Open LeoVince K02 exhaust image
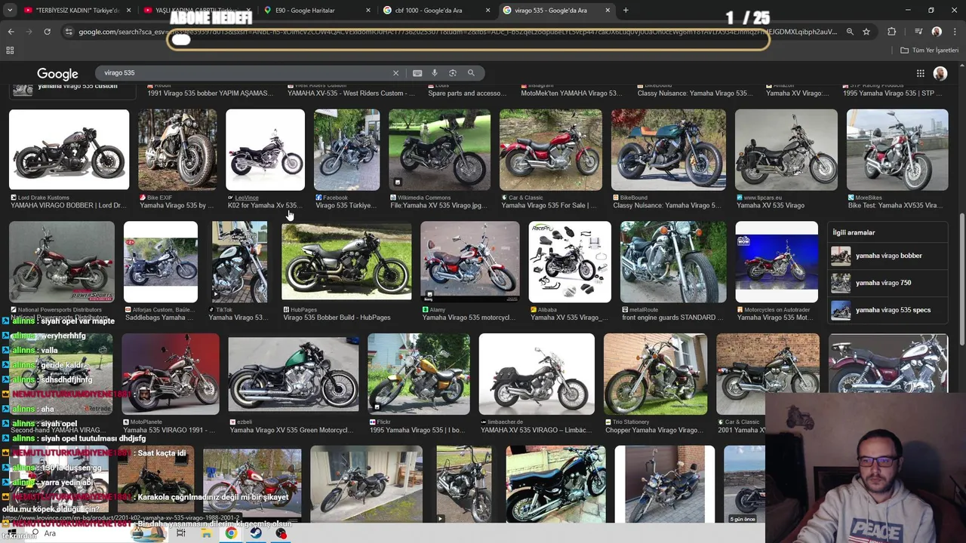This screenshot has width=966, height=543. [x=265, y=149]
